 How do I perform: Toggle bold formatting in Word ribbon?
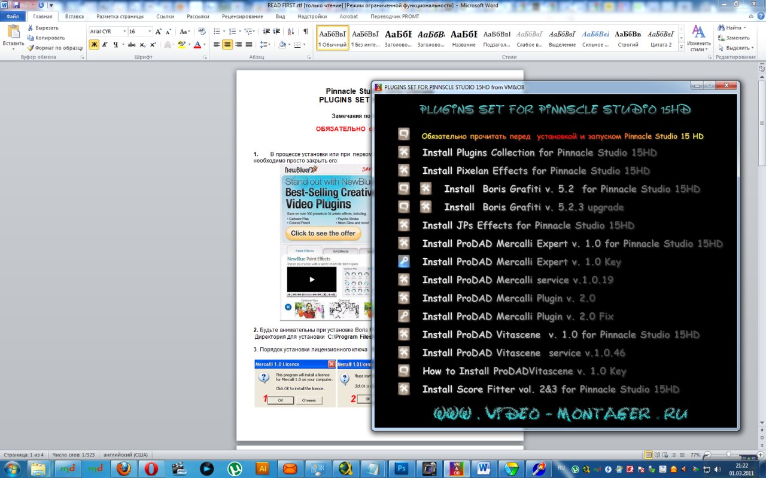click(94, 44)
